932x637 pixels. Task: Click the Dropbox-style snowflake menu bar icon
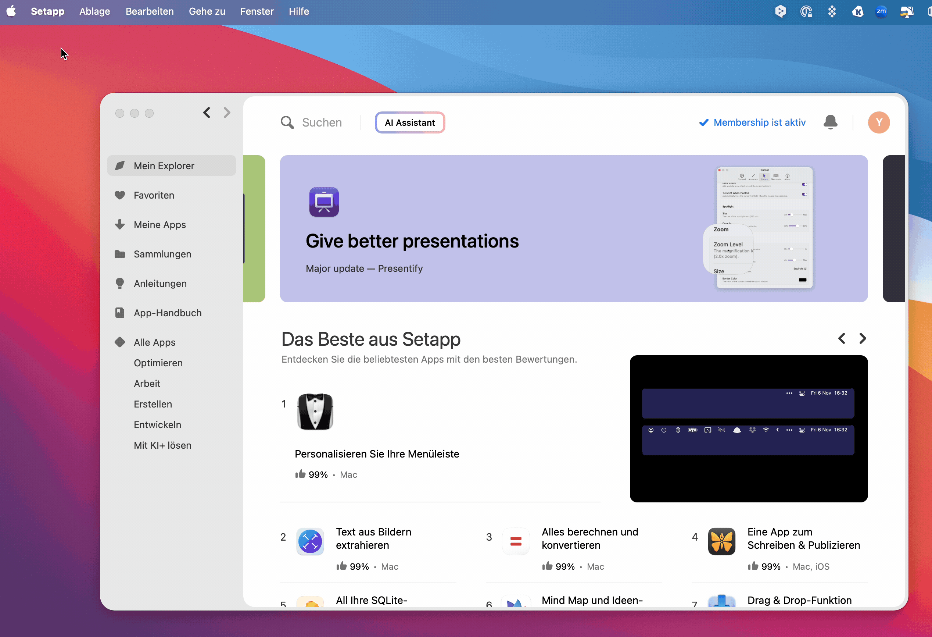pyautogui.click(x=832, y=11)
